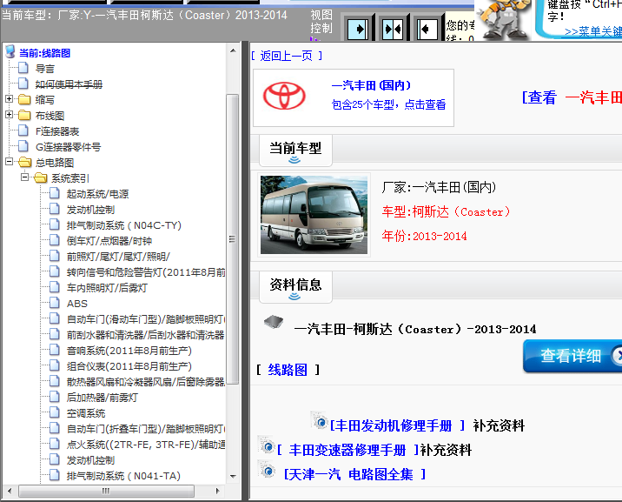Select 前刮水器和清洗器 tree item

tap(146, 335)
